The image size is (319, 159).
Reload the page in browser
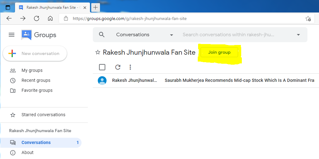tap(37, 18)
